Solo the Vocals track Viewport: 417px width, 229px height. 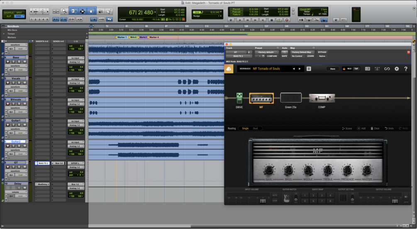coord(19,83)
